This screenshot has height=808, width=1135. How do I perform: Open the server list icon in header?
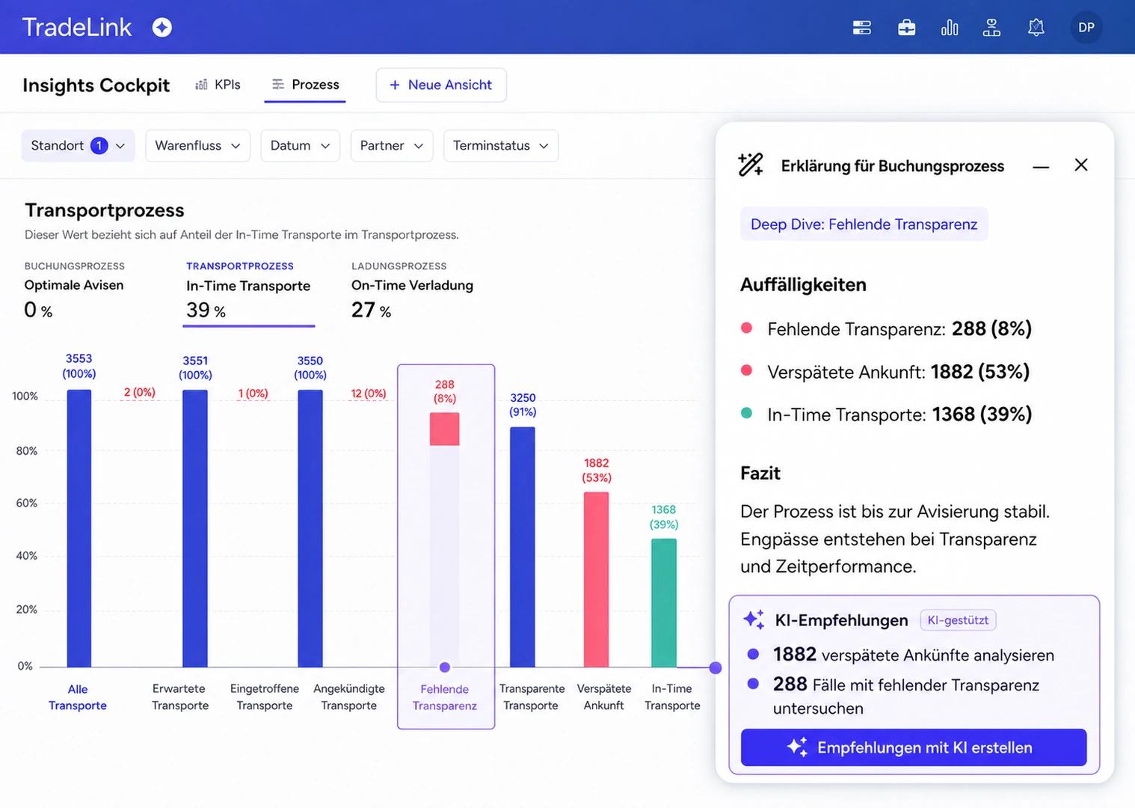861,28
